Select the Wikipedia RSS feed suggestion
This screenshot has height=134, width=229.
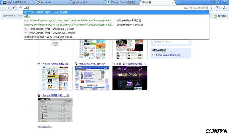coord(116,21)
